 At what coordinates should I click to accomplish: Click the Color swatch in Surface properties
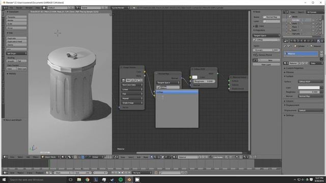309,87
